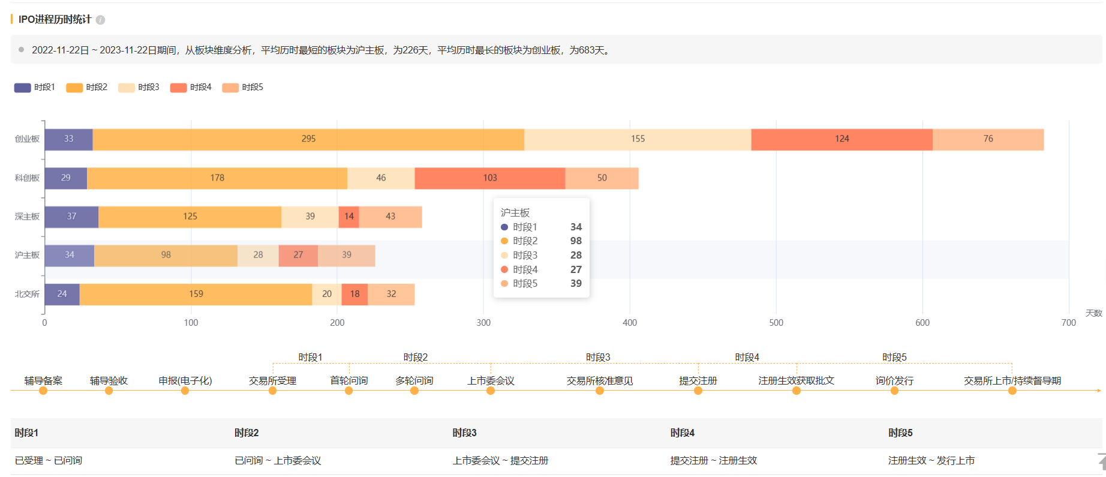Click the 首轮问询 timeline node
Image resolution: width=1106 pixels, height=477 pixels.
[348, 391]
